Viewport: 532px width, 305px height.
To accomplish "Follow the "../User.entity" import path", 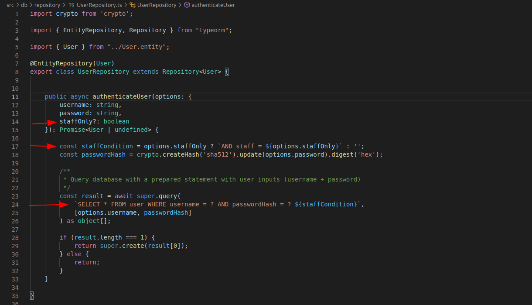I will pos(138,47).
